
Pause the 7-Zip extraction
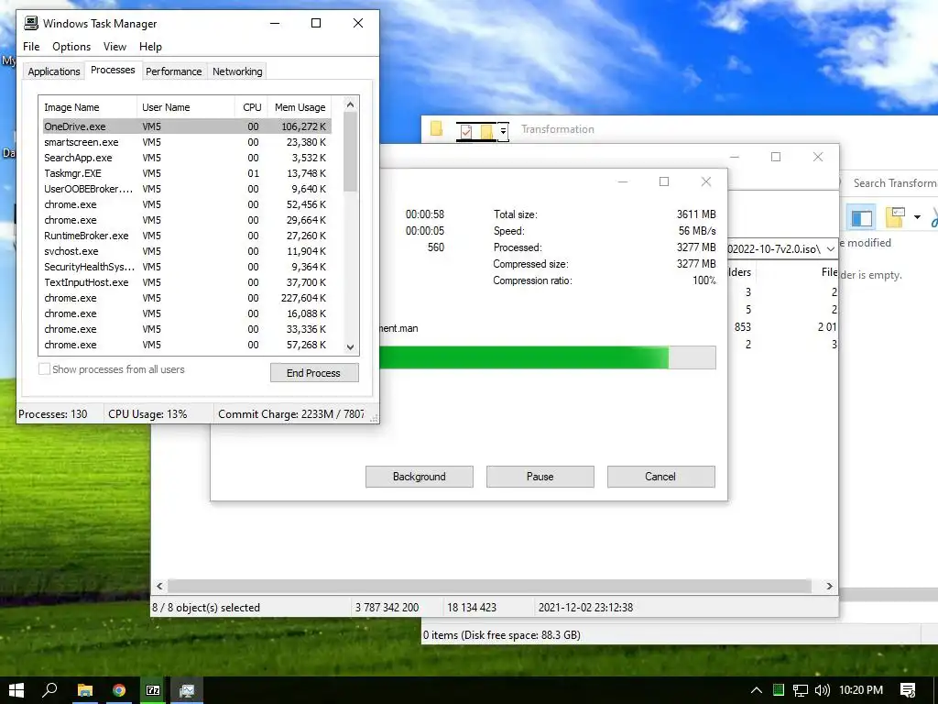tap(540, 477)
